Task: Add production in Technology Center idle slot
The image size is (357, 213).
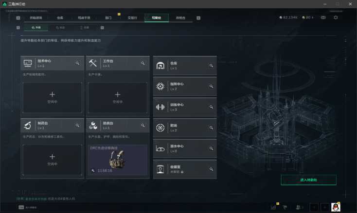Action: (x=53, y=98)
